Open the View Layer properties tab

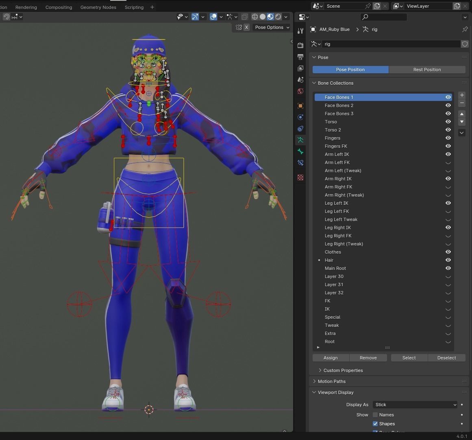pos(300,68)
